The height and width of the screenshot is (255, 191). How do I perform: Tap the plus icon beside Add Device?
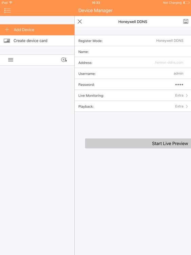click(7, 30)
